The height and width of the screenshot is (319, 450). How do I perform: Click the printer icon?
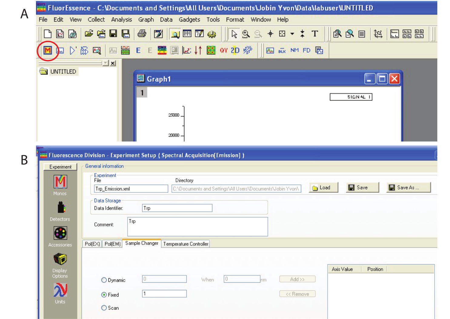[142, 34]
